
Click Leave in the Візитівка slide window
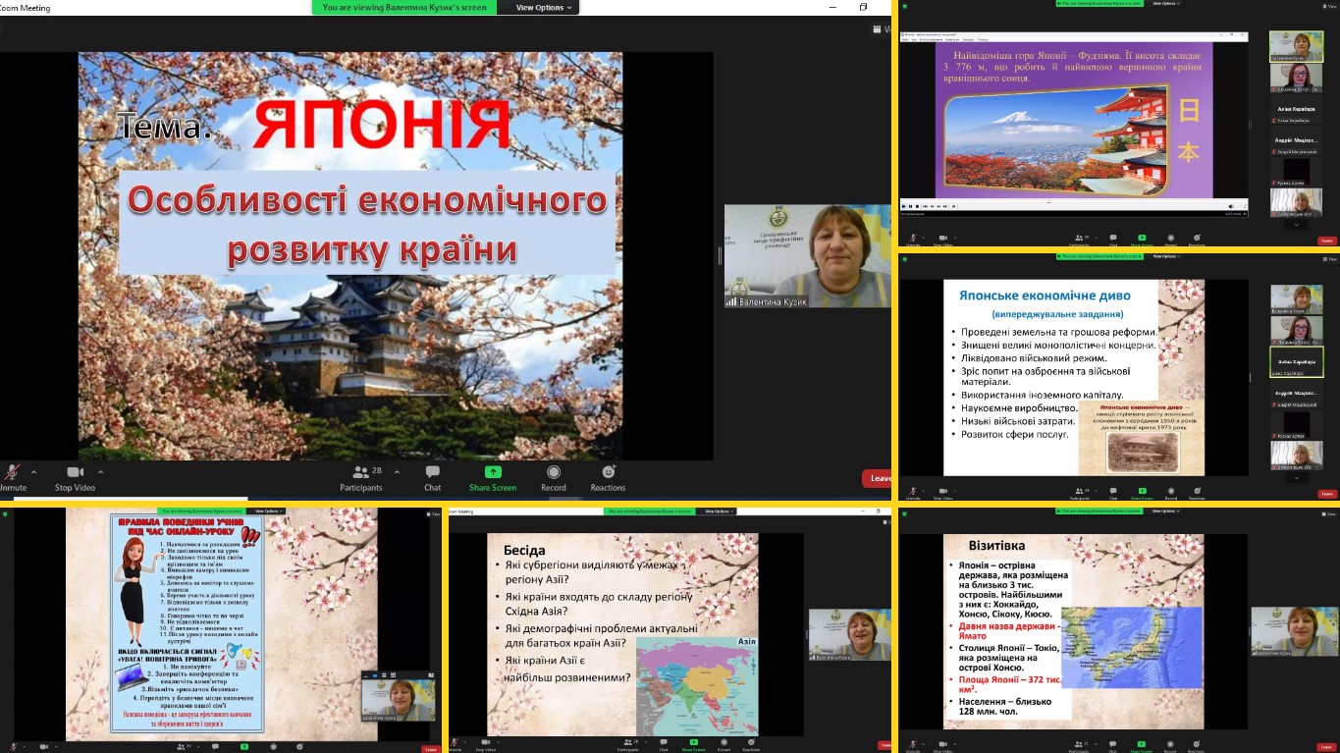coord(1327,747)
